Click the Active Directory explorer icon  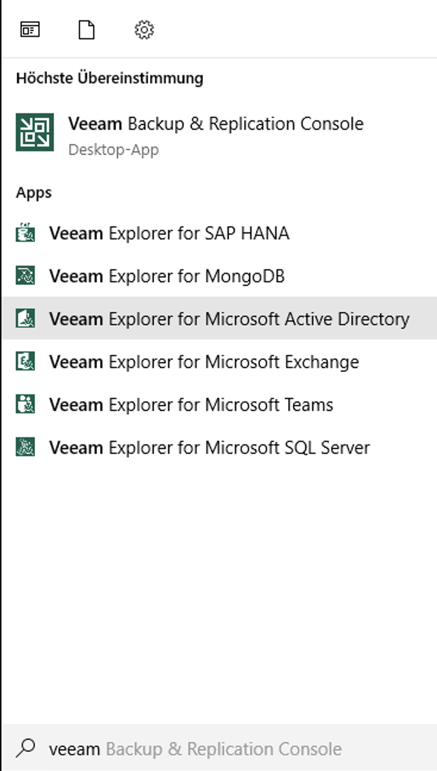(25, 319)
